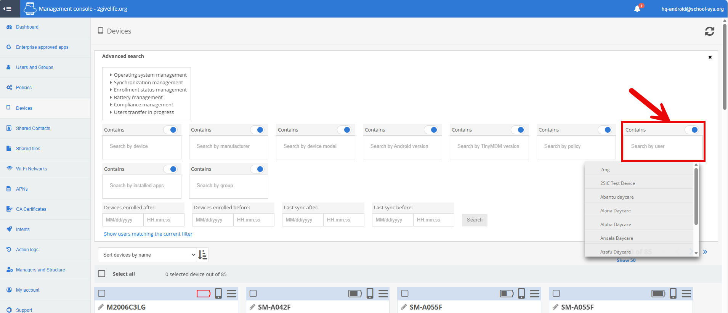Image resolution: width=728 pixels, height=313 pixels.
Task: Open Sort devices by name dropdown
Action: [x=148, y=255]
